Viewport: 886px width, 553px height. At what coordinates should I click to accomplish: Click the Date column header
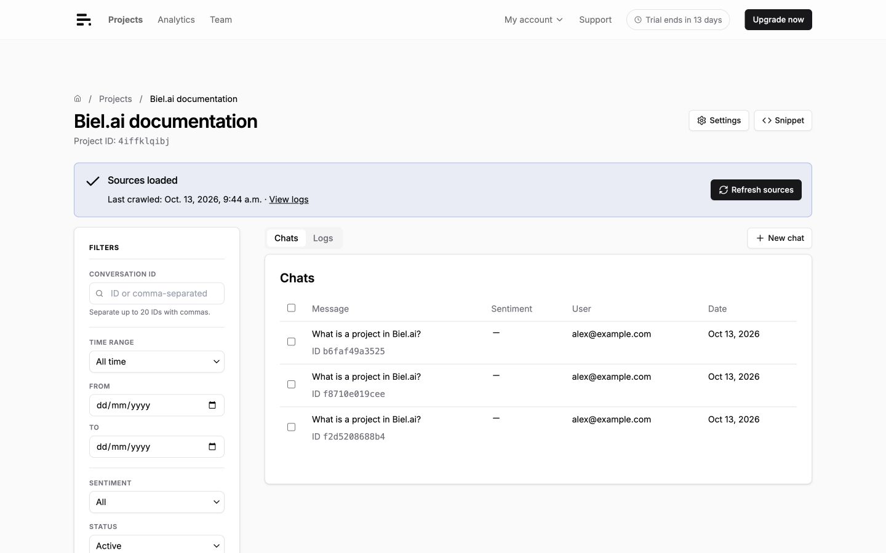(717, 309)
